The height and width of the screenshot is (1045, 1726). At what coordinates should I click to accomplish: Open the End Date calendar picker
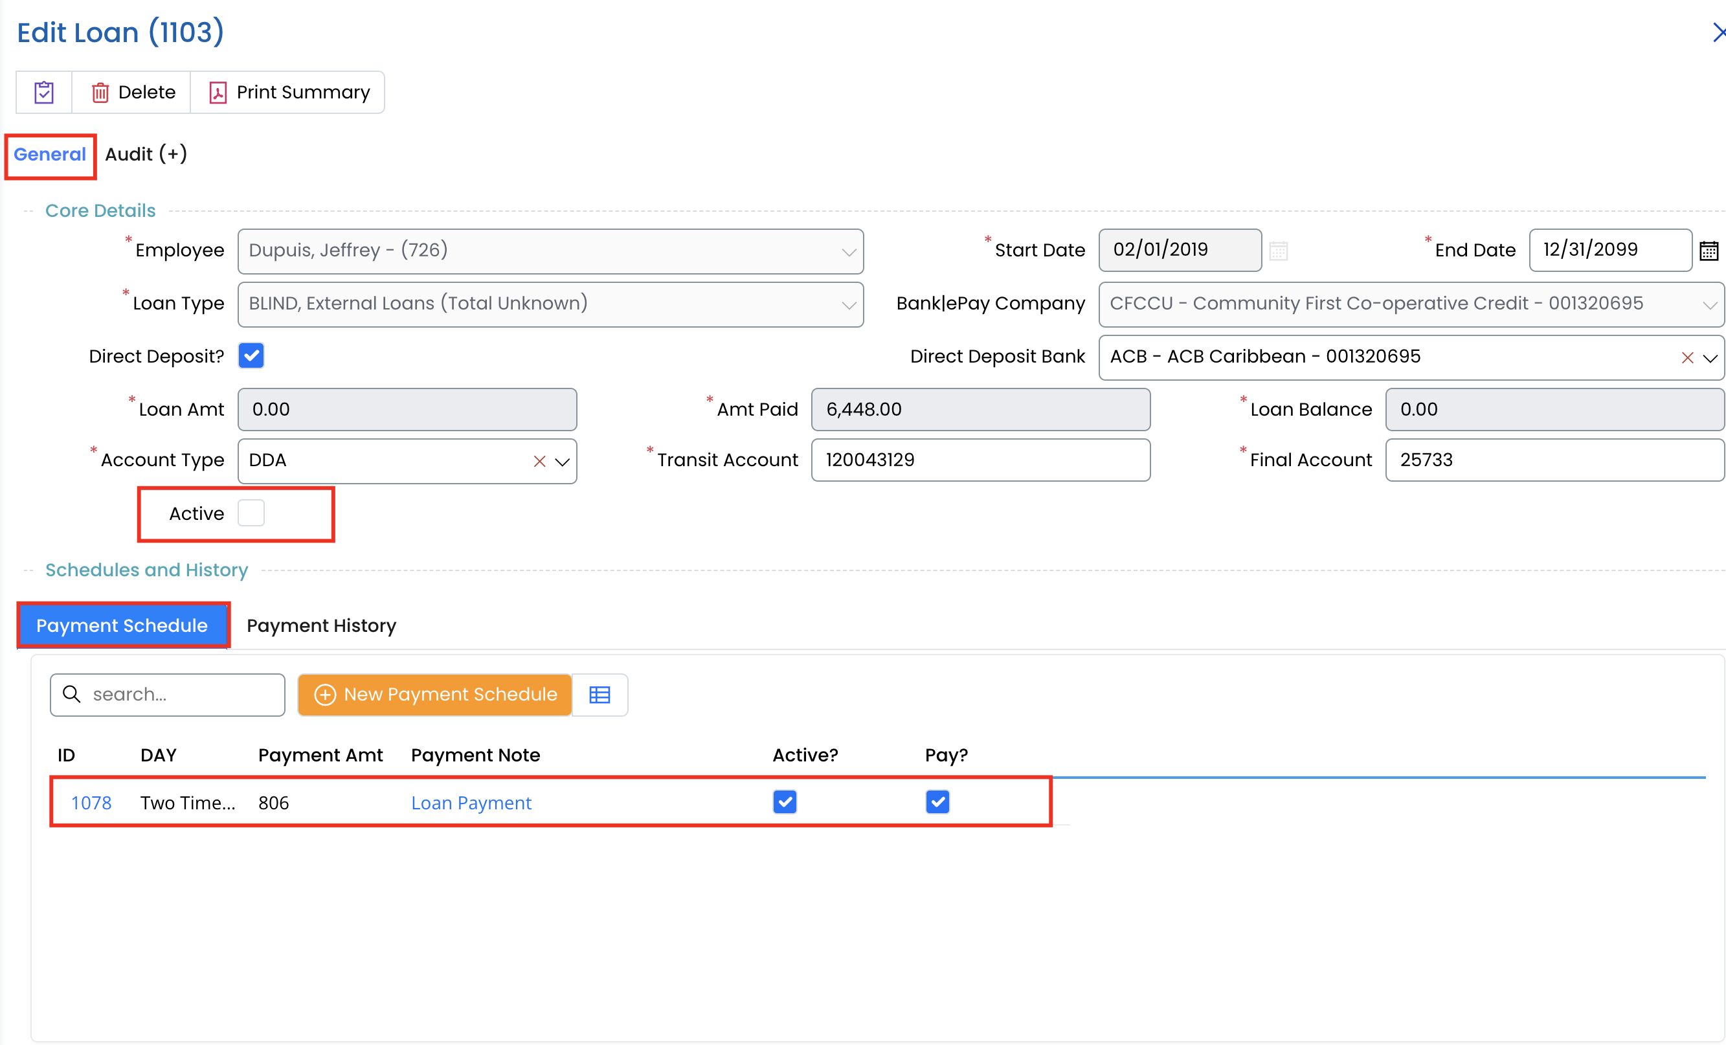[1709, 251]
